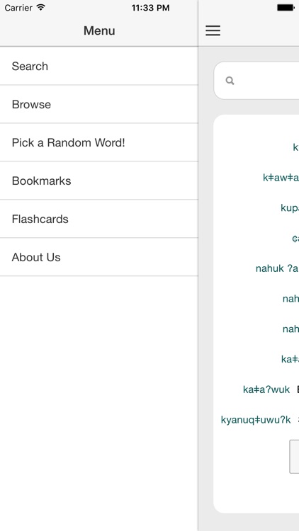The image size is (299, 531).
Task: Open Bookmarks from the menu
Action: click(99, 181)
